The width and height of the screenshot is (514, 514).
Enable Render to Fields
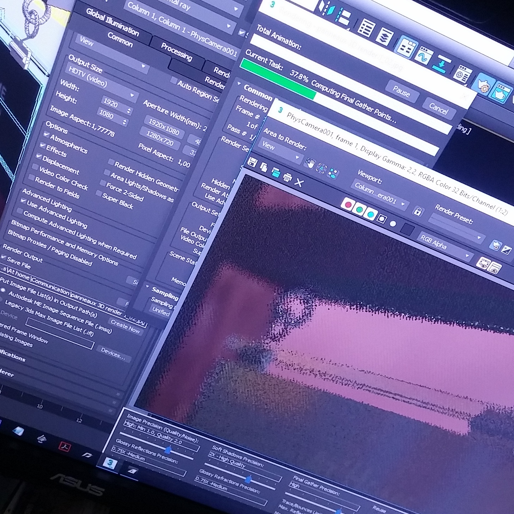(x=32, y=177)
